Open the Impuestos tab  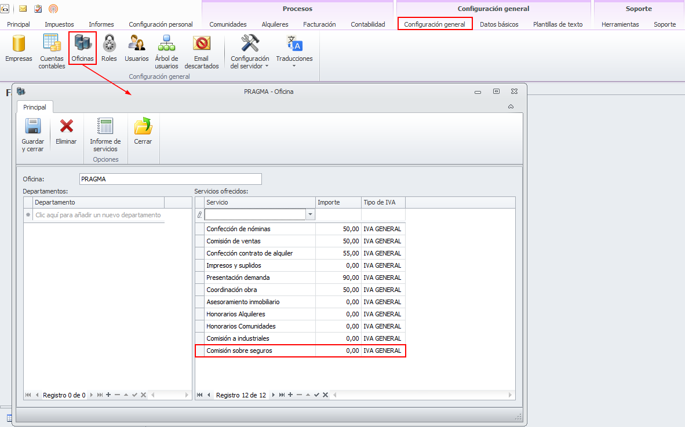60,24
